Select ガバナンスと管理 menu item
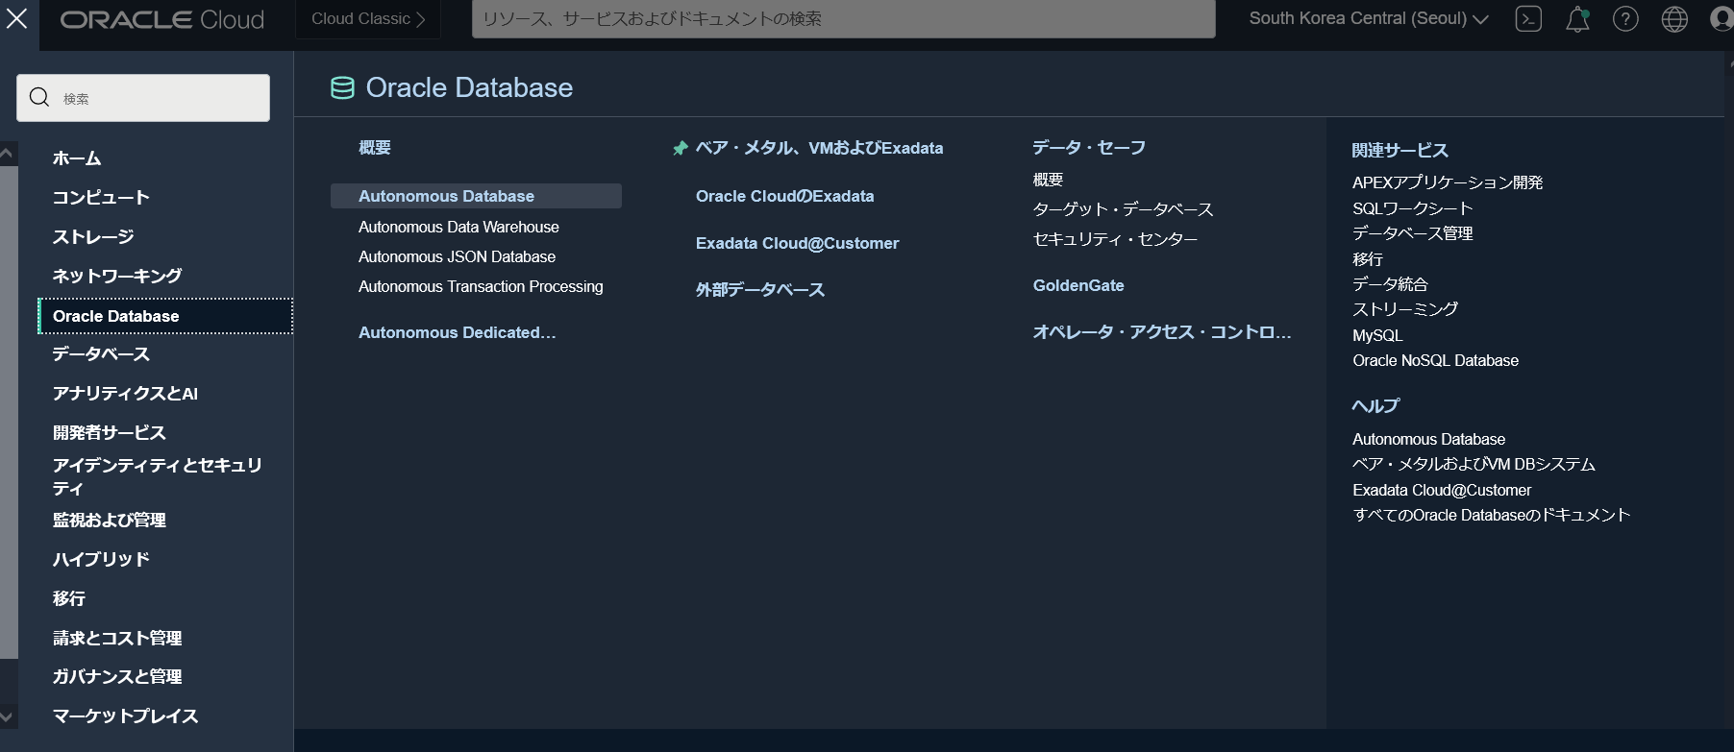This screenshot has height=752, width=1734. pyautogui.click(x=117, y=677)
